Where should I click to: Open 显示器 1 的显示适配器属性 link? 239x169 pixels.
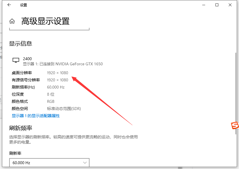point(35,116)
